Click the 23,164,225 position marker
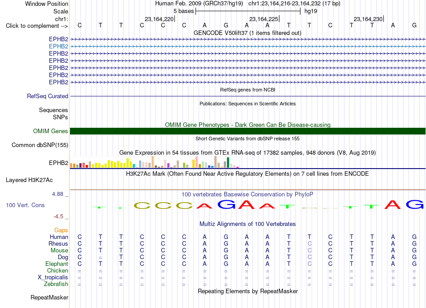This screenshot has width=426, height=308. pyautogui.click(x=264, y=19)
